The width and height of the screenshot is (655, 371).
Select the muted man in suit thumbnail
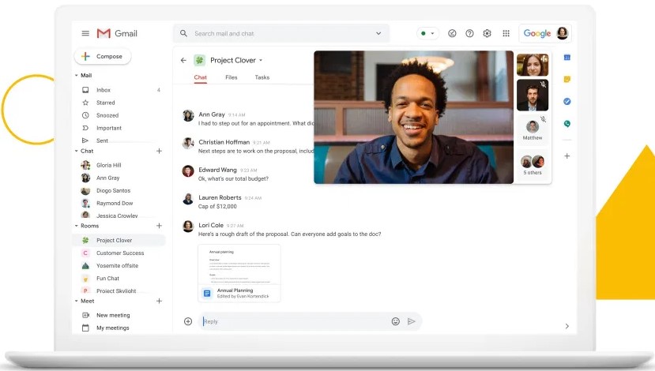[x=533, y=96]
